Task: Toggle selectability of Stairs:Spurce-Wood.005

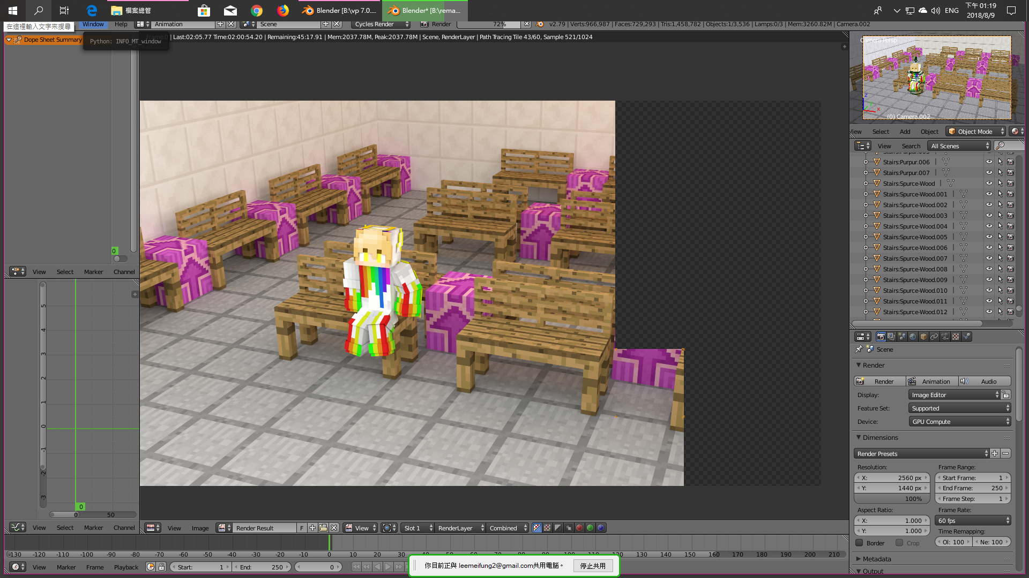Action: (1000, 237)
